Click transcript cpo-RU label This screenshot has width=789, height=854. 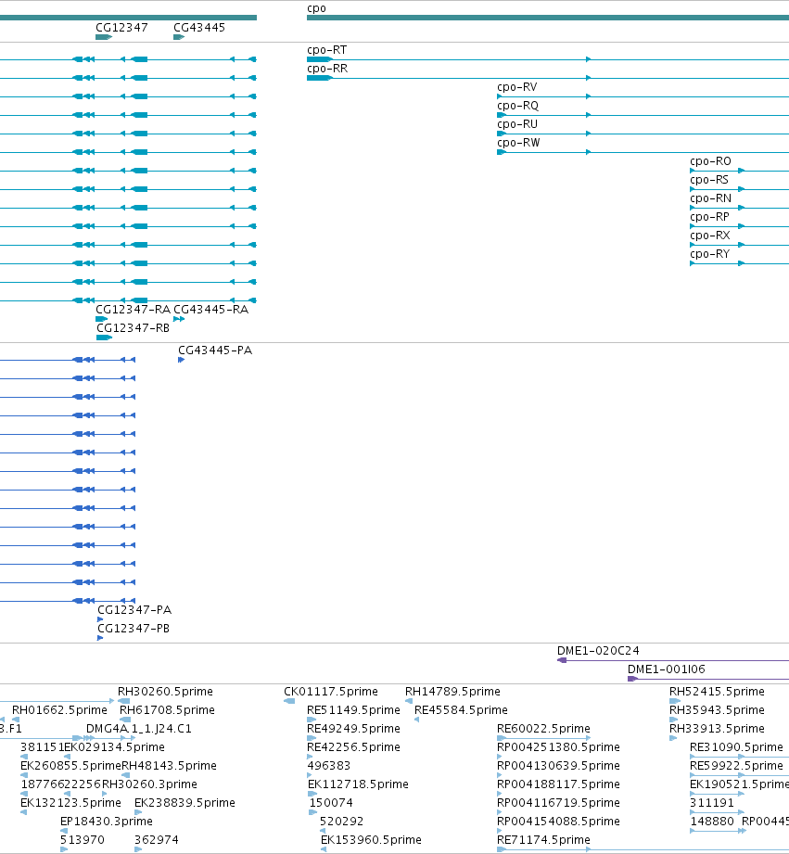(517, 124)
